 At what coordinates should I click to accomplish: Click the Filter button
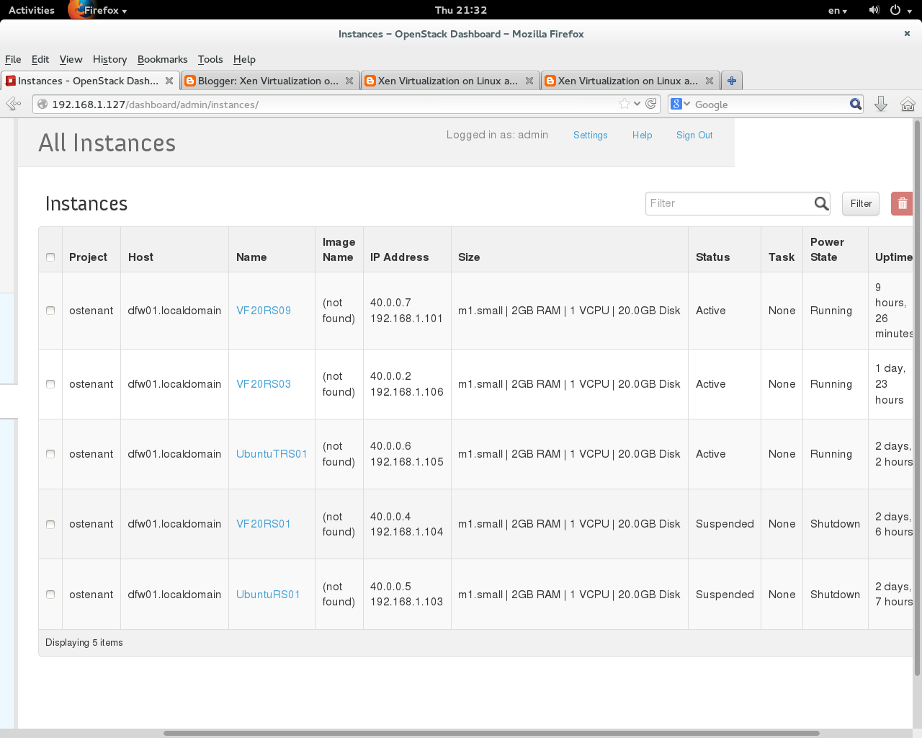(x=861, y=203)
